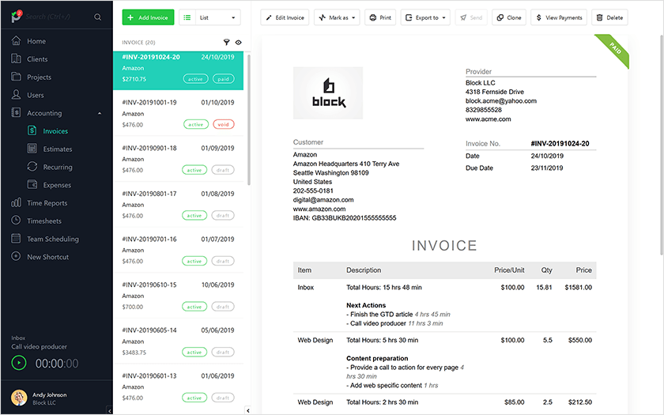The height and width of the screenshot is (415, 664).
Task: Open Estimates under Accounting
Action: 57,149
